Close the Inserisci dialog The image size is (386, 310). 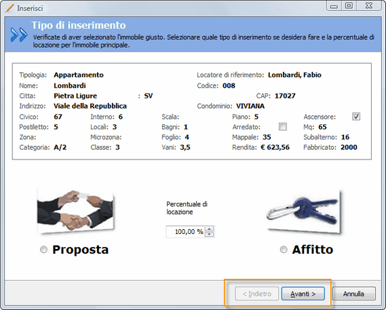click(x=369, y=5)
